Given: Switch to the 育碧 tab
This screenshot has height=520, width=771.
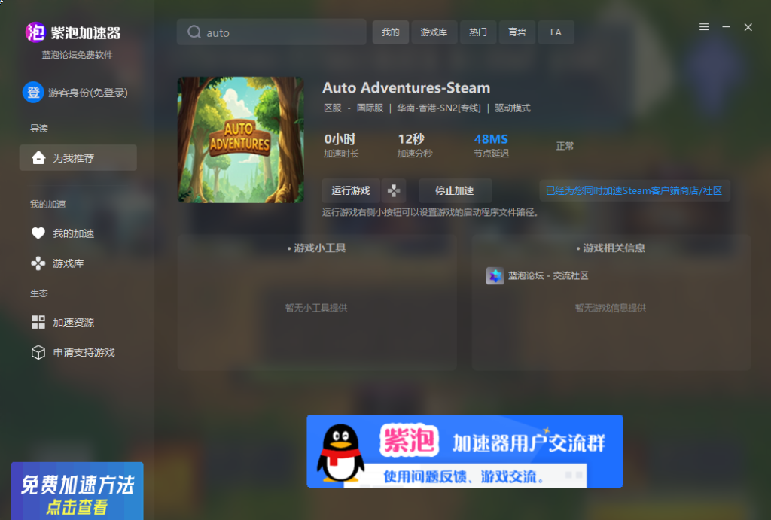Looking at the screenshot, I should (517, 32).
